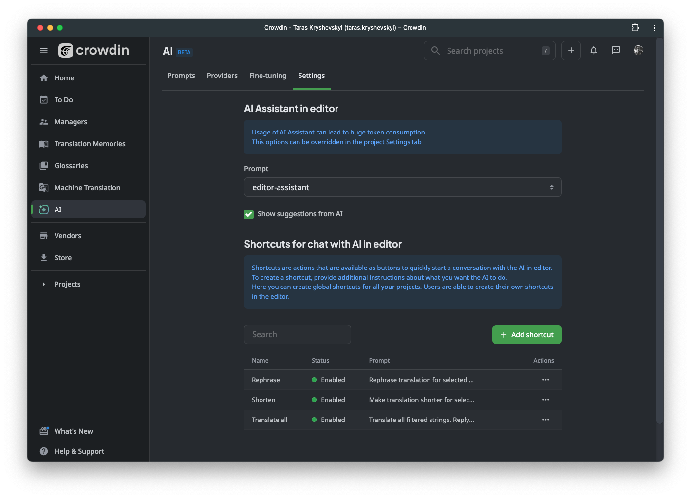Screen dimensions: 691x498
Task: Click the Crowdin logo
Action: tap(94, 50)
